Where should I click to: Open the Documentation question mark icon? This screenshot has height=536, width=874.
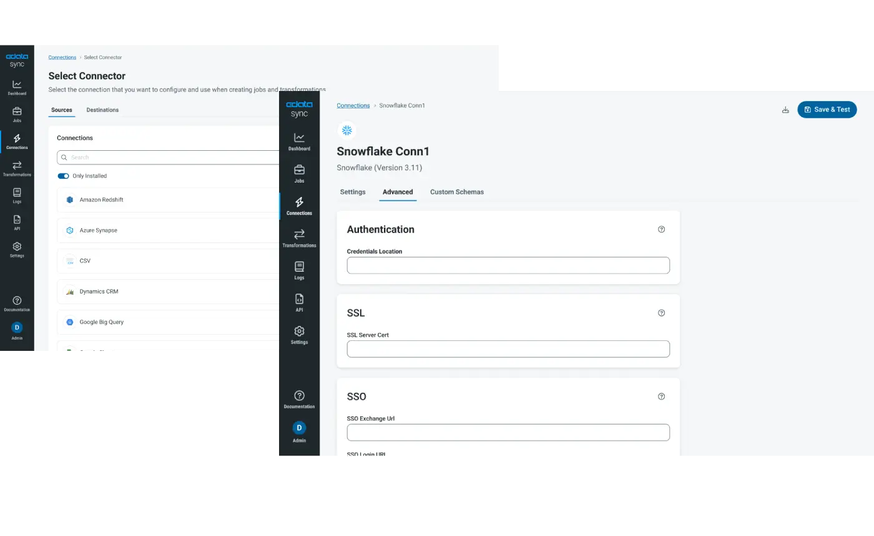(x=299, y=399)
